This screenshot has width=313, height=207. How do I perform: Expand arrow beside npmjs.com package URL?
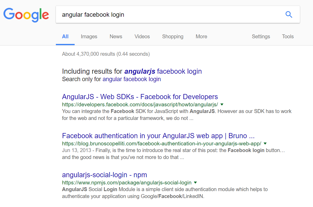tap(195, 183)
